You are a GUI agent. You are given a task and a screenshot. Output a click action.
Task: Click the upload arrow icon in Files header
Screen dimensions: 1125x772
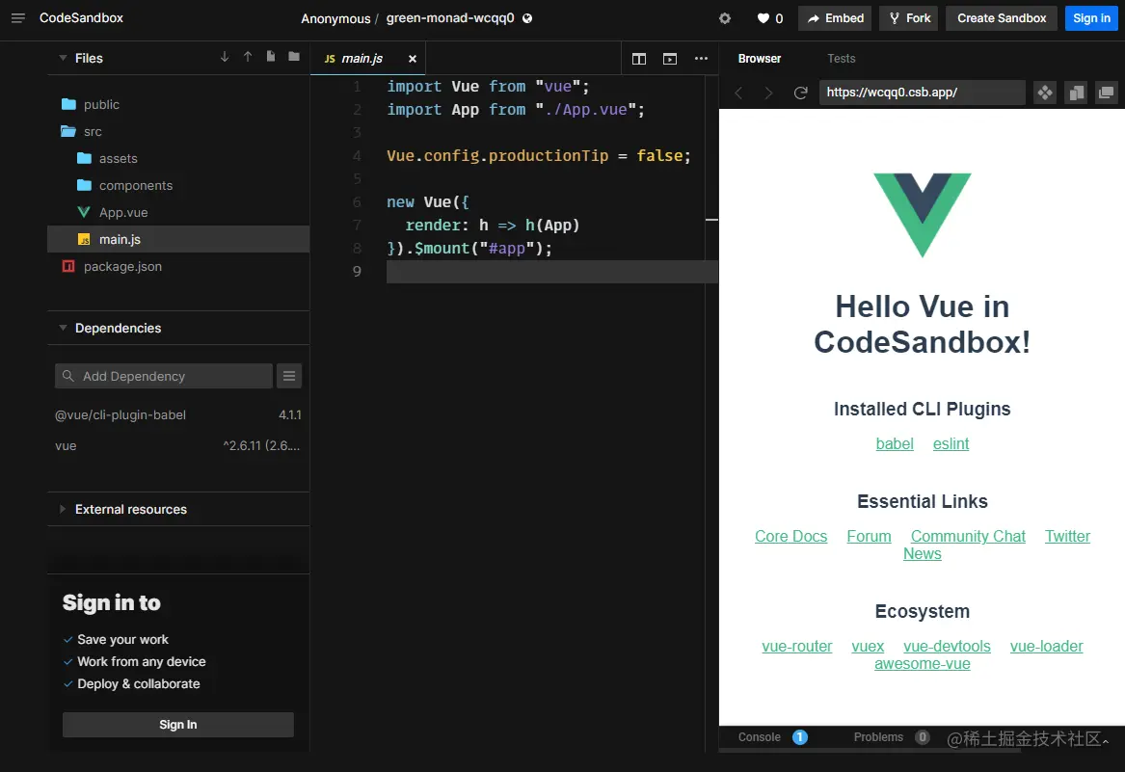pos(248,57)
